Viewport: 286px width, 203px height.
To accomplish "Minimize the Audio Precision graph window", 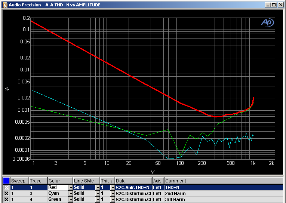I will (268, 5).
